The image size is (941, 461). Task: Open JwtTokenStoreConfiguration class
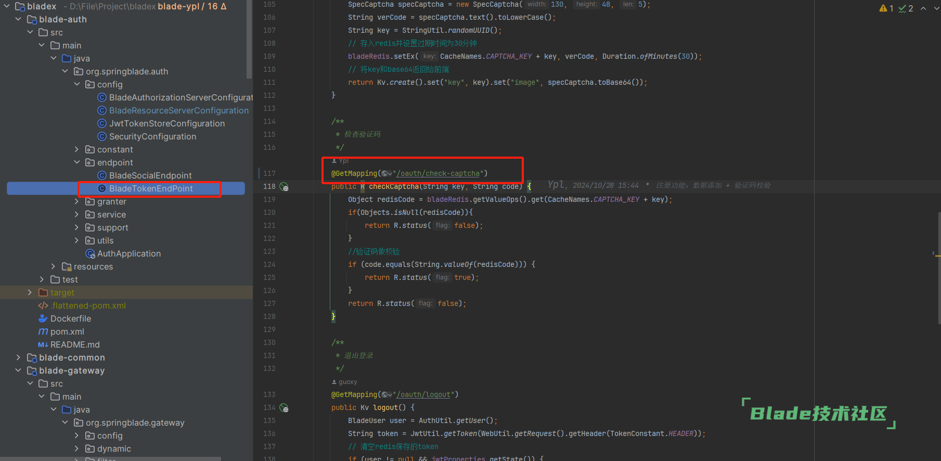point(167,123)
